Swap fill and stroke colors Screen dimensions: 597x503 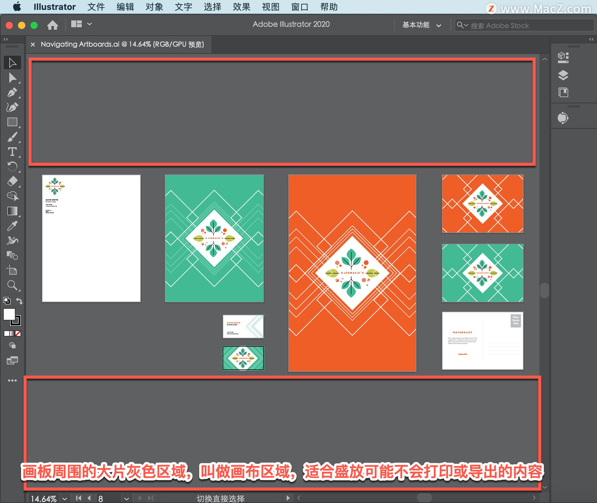click(19, 301)
